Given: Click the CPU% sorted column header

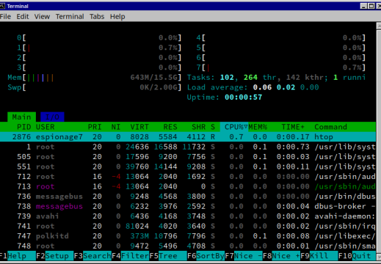Looking at the screenshot, I should (234, 127).
